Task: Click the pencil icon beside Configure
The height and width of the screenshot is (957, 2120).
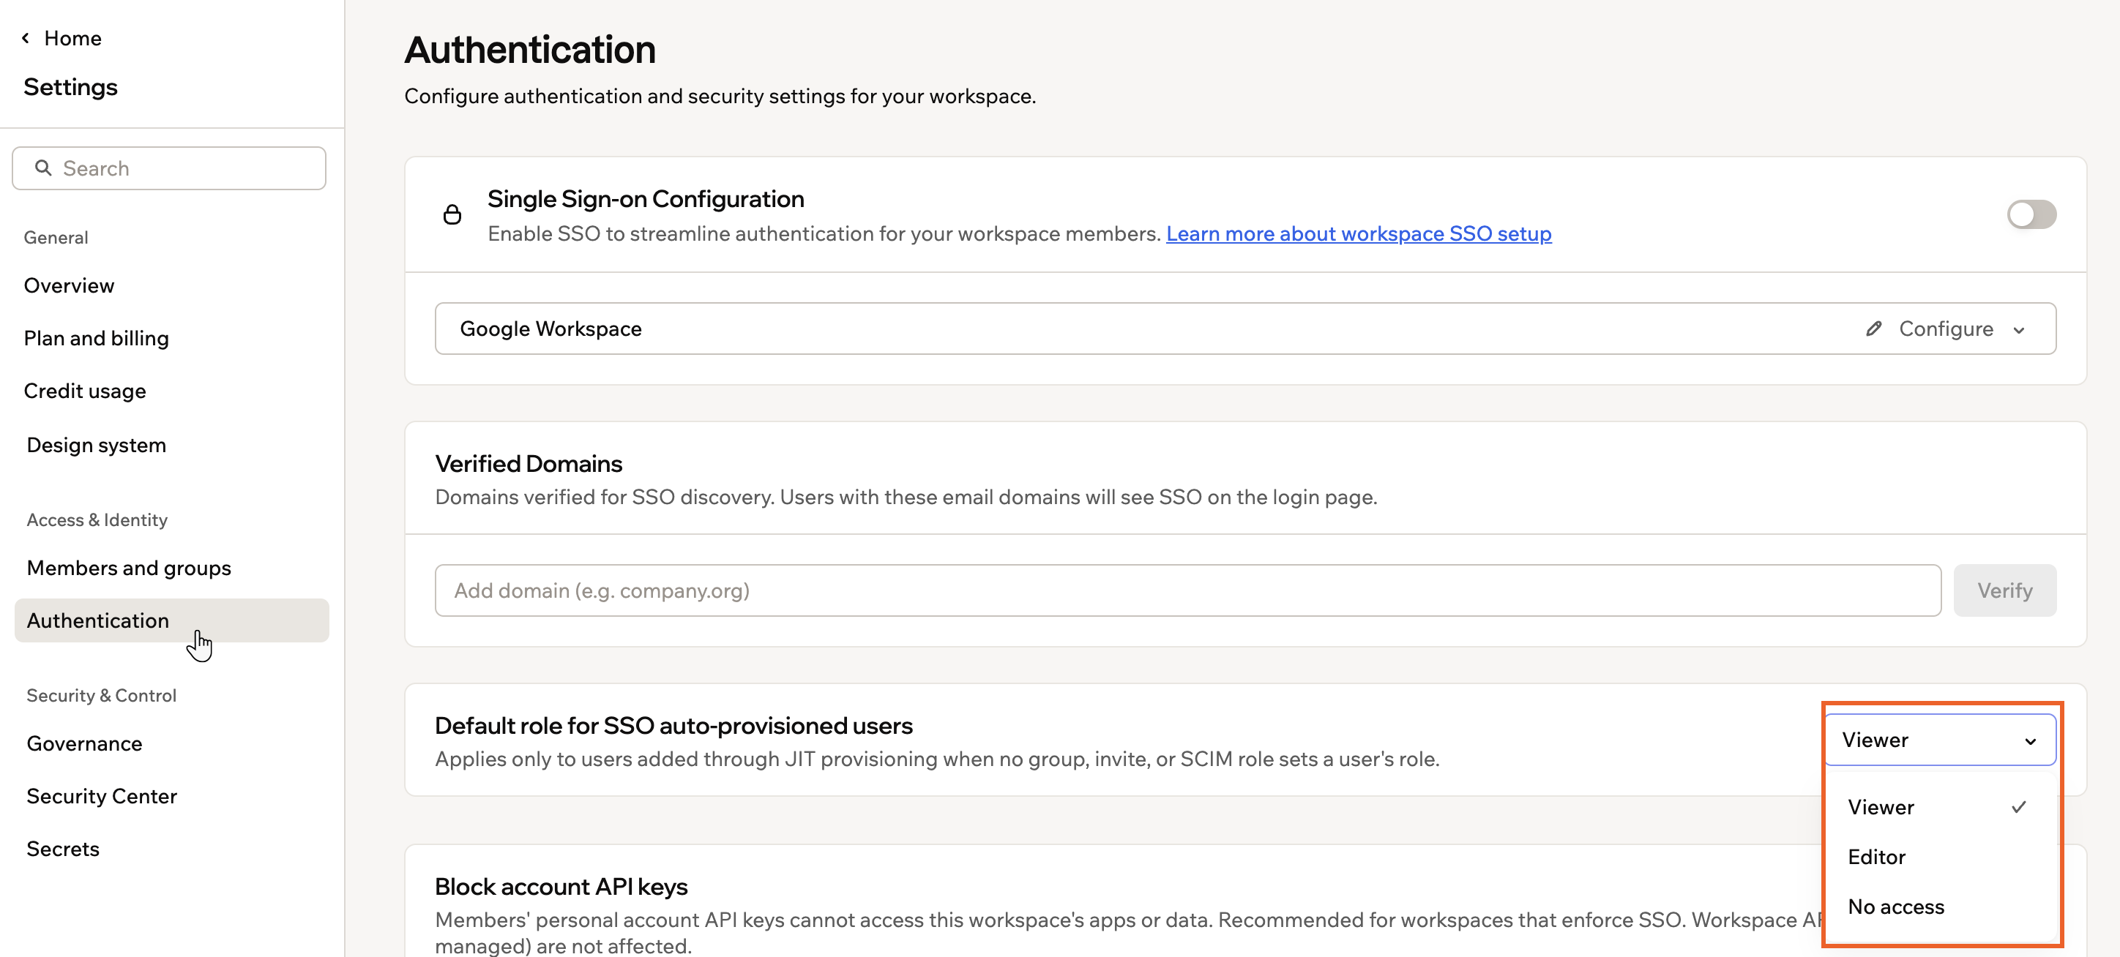Action: coord(1874,329)
